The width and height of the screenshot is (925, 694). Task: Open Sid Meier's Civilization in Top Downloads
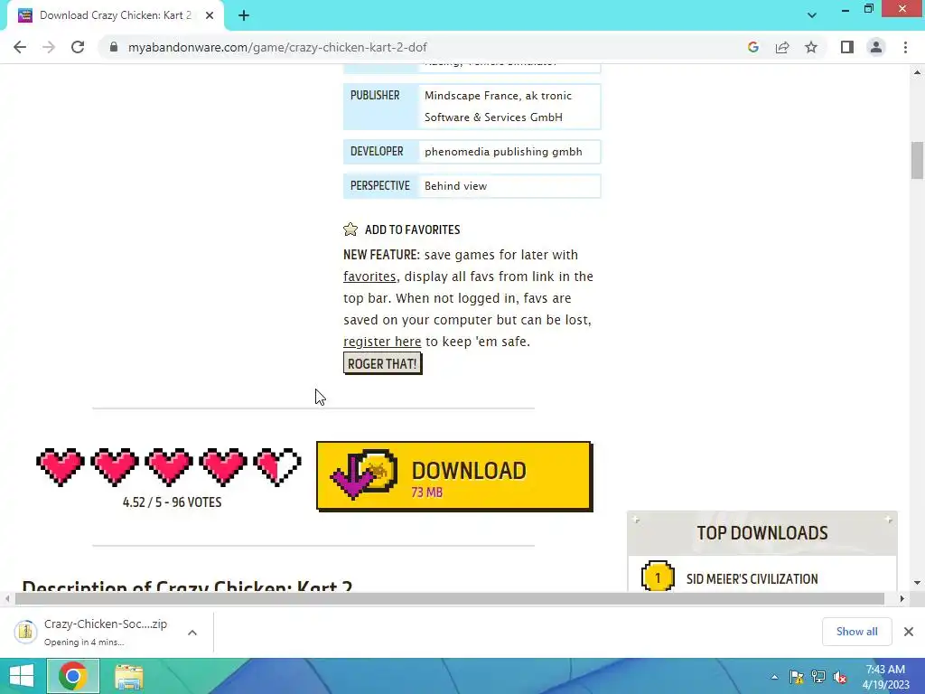(x=752, y=579)
